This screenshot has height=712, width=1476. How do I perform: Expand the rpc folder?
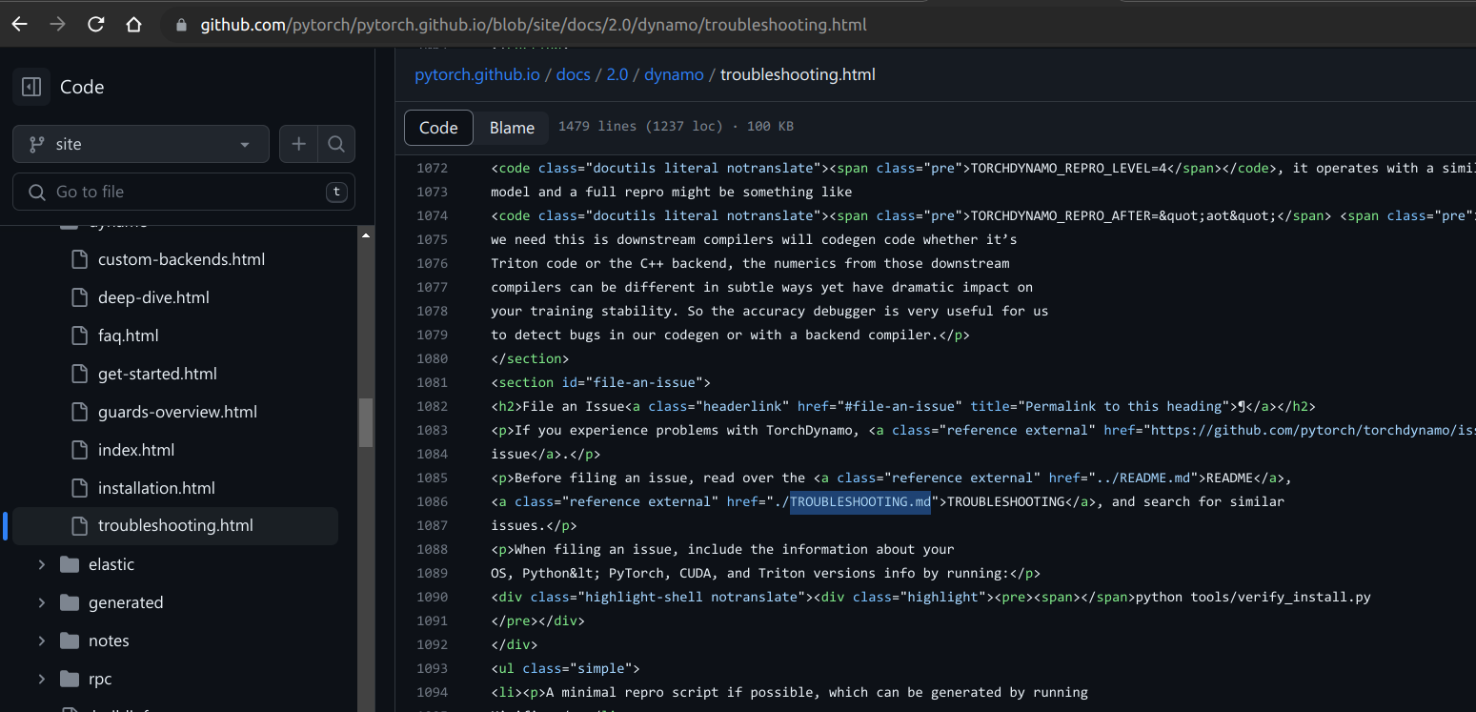pyautogui.click(x=41, y=678)
